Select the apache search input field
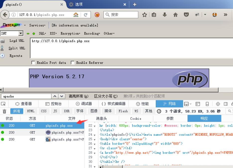233x168 pixels. click(25, 96)
